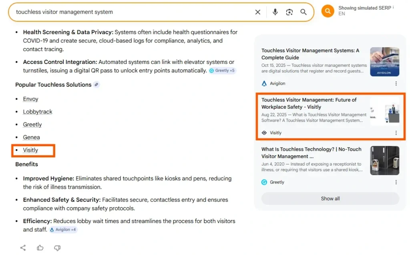Click the Visitly source logo icon
This screenshot has height=255, width=410.
[264, 133]
